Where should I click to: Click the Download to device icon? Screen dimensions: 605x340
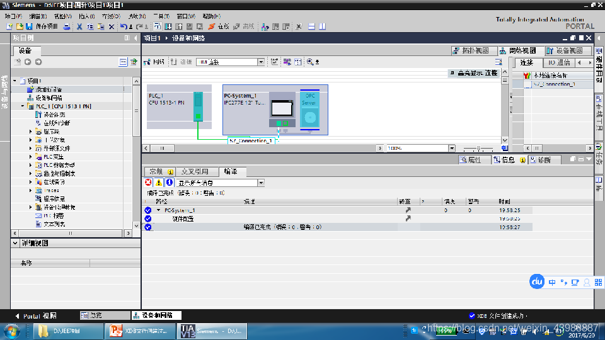coord(168,26)
